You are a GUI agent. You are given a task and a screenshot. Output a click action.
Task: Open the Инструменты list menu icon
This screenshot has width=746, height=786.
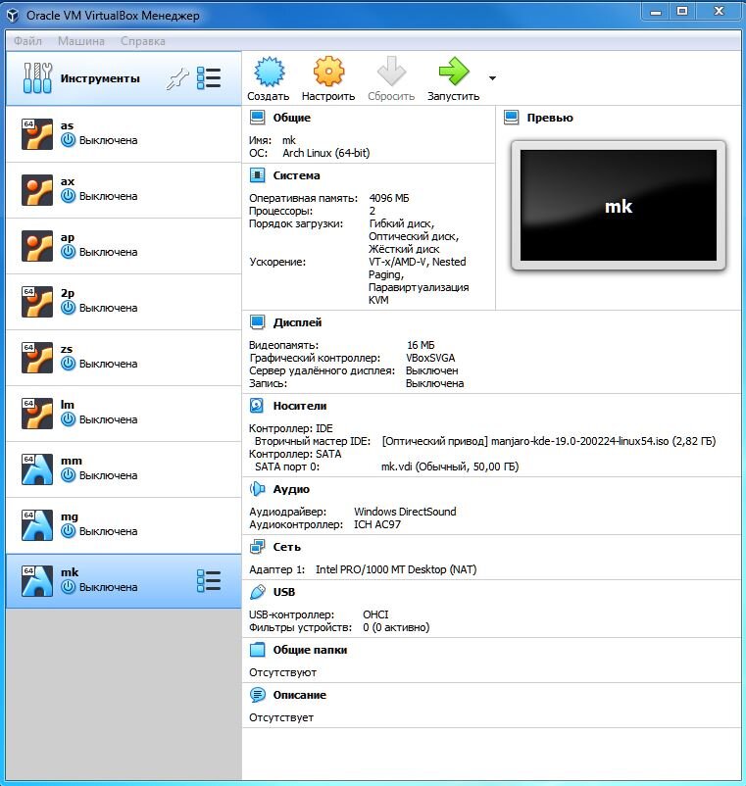(209, 78)
